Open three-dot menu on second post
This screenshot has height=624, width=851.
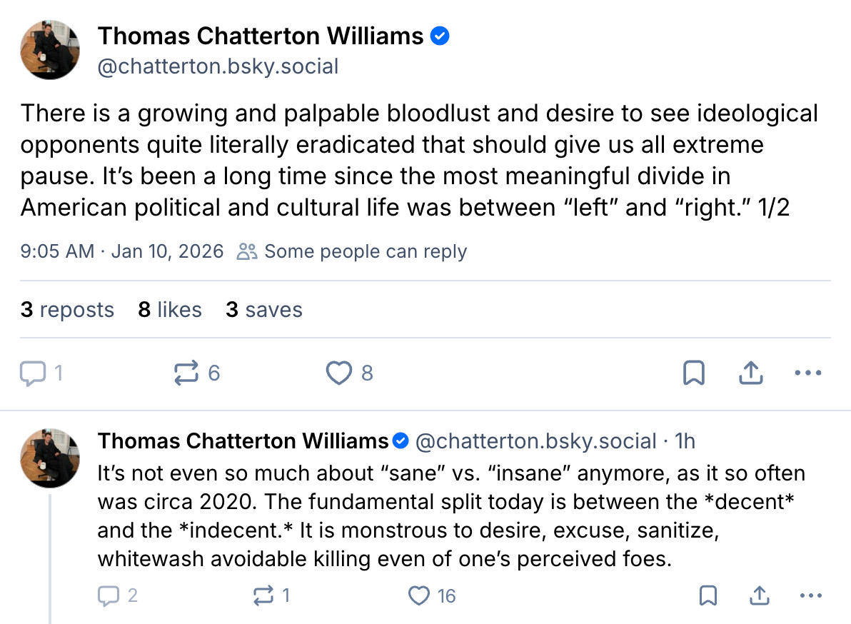point(812,595)
